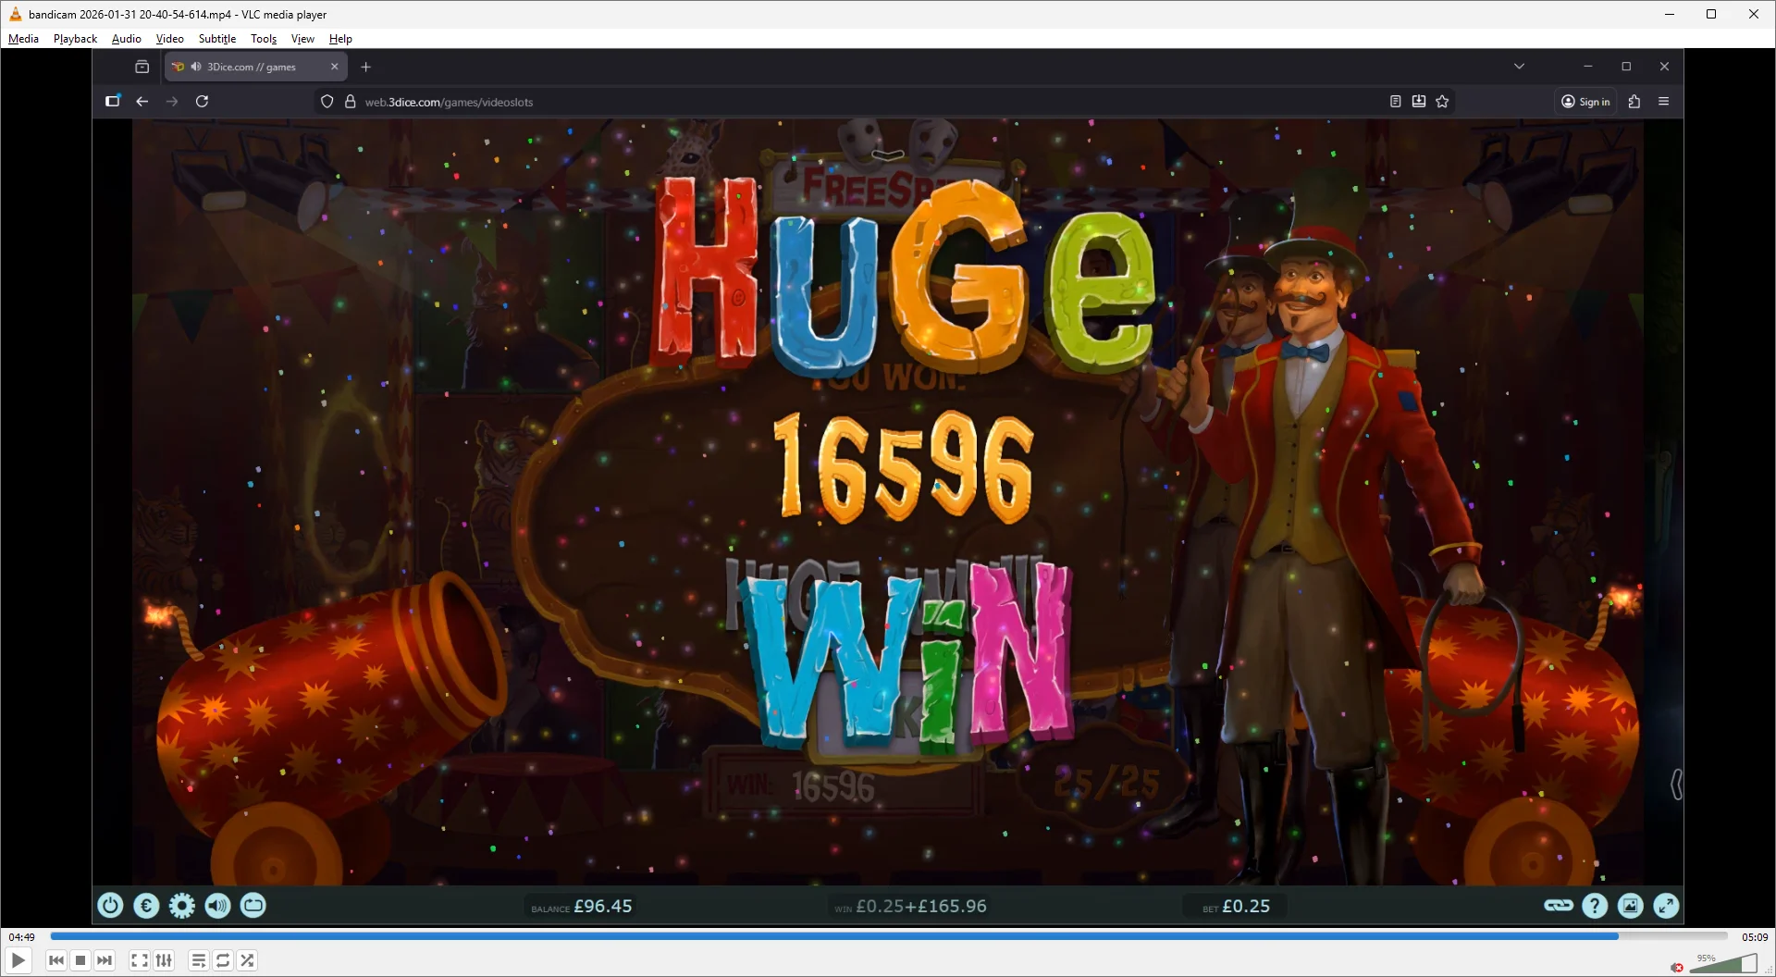The image size is (1776, 977).
Task: Open the Audio menu
Action: 127,39
